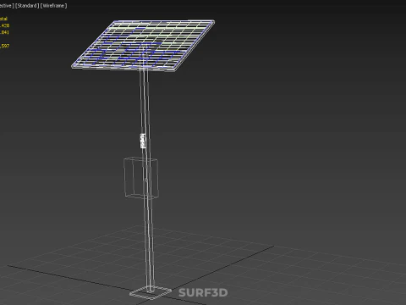This screenshot has width=406, height=305.
Task: Click the ".041" statistics value
Action: click(5, 32)
